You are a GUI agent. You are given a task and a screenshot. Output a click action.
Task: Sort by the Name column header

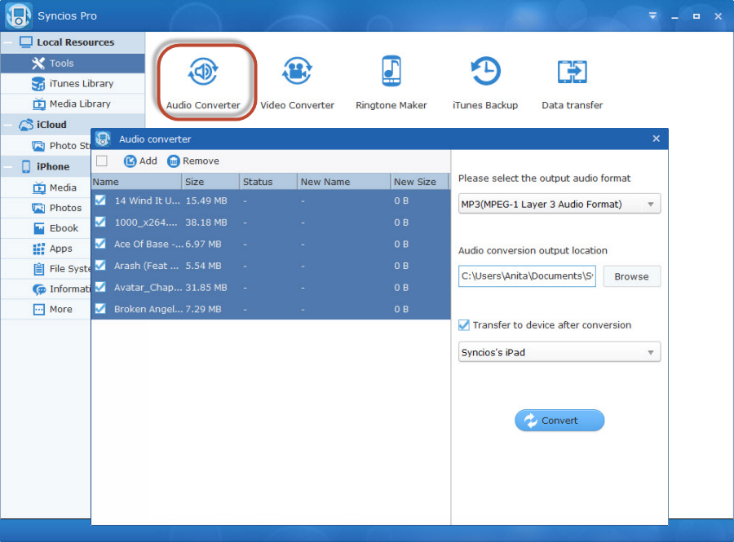(136, 182)
